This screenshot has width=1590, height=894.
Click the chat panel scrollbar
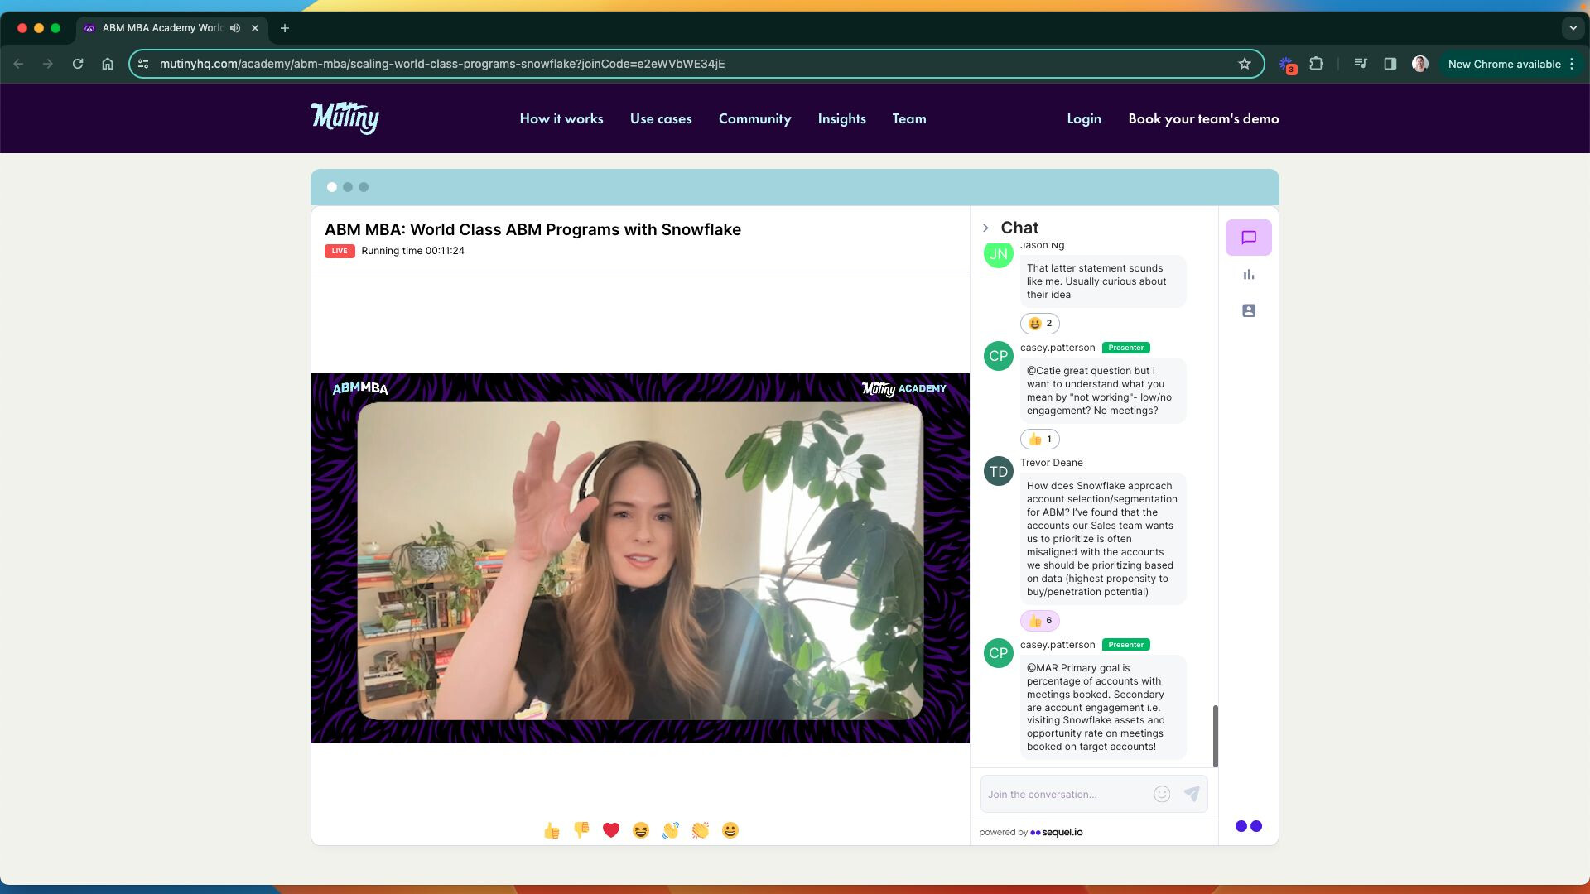(x=1215, y=736)
